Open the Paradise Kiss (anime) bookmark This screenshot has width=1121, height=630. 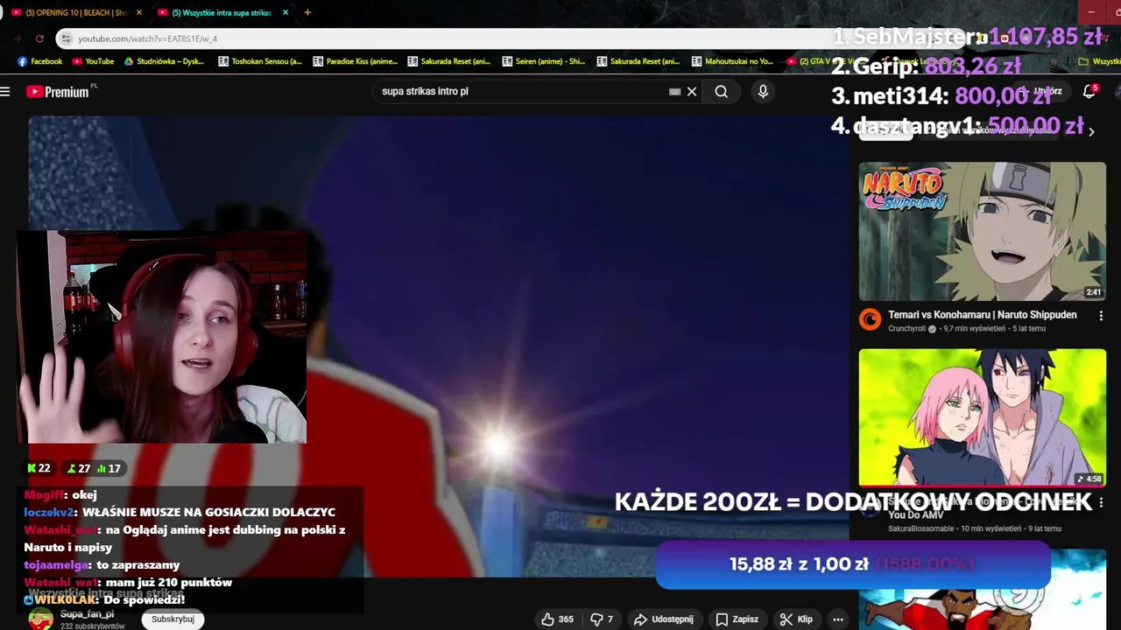tap(355, 61)
